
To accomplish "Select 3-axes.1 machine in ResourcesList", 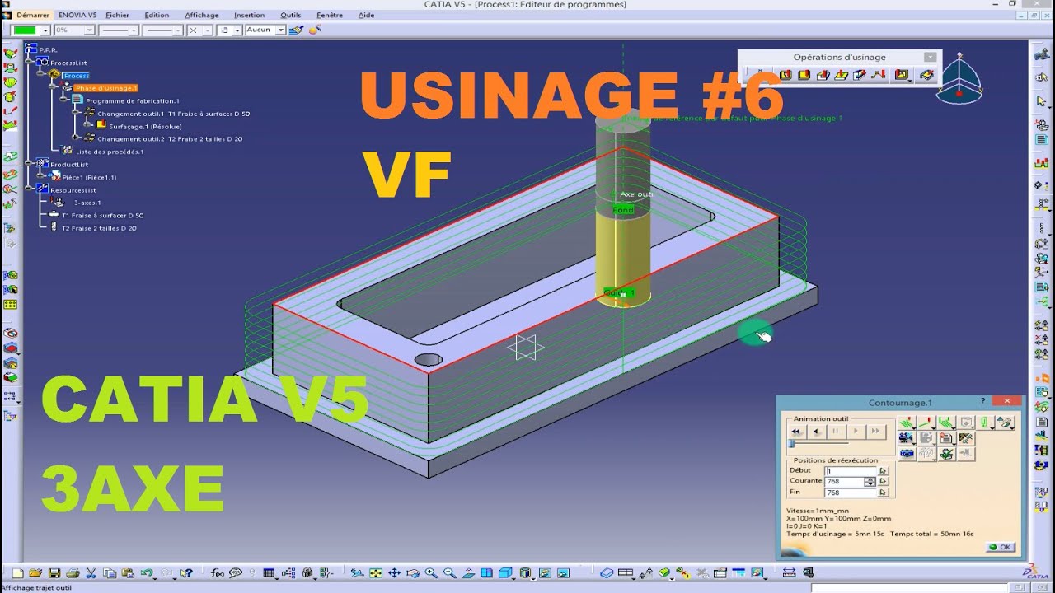I will click(87, 203).
